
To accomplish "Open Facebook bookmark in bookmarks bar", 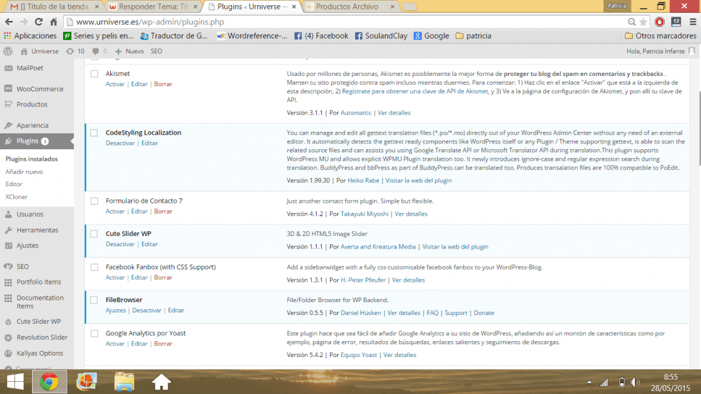I will pos(321,36).
